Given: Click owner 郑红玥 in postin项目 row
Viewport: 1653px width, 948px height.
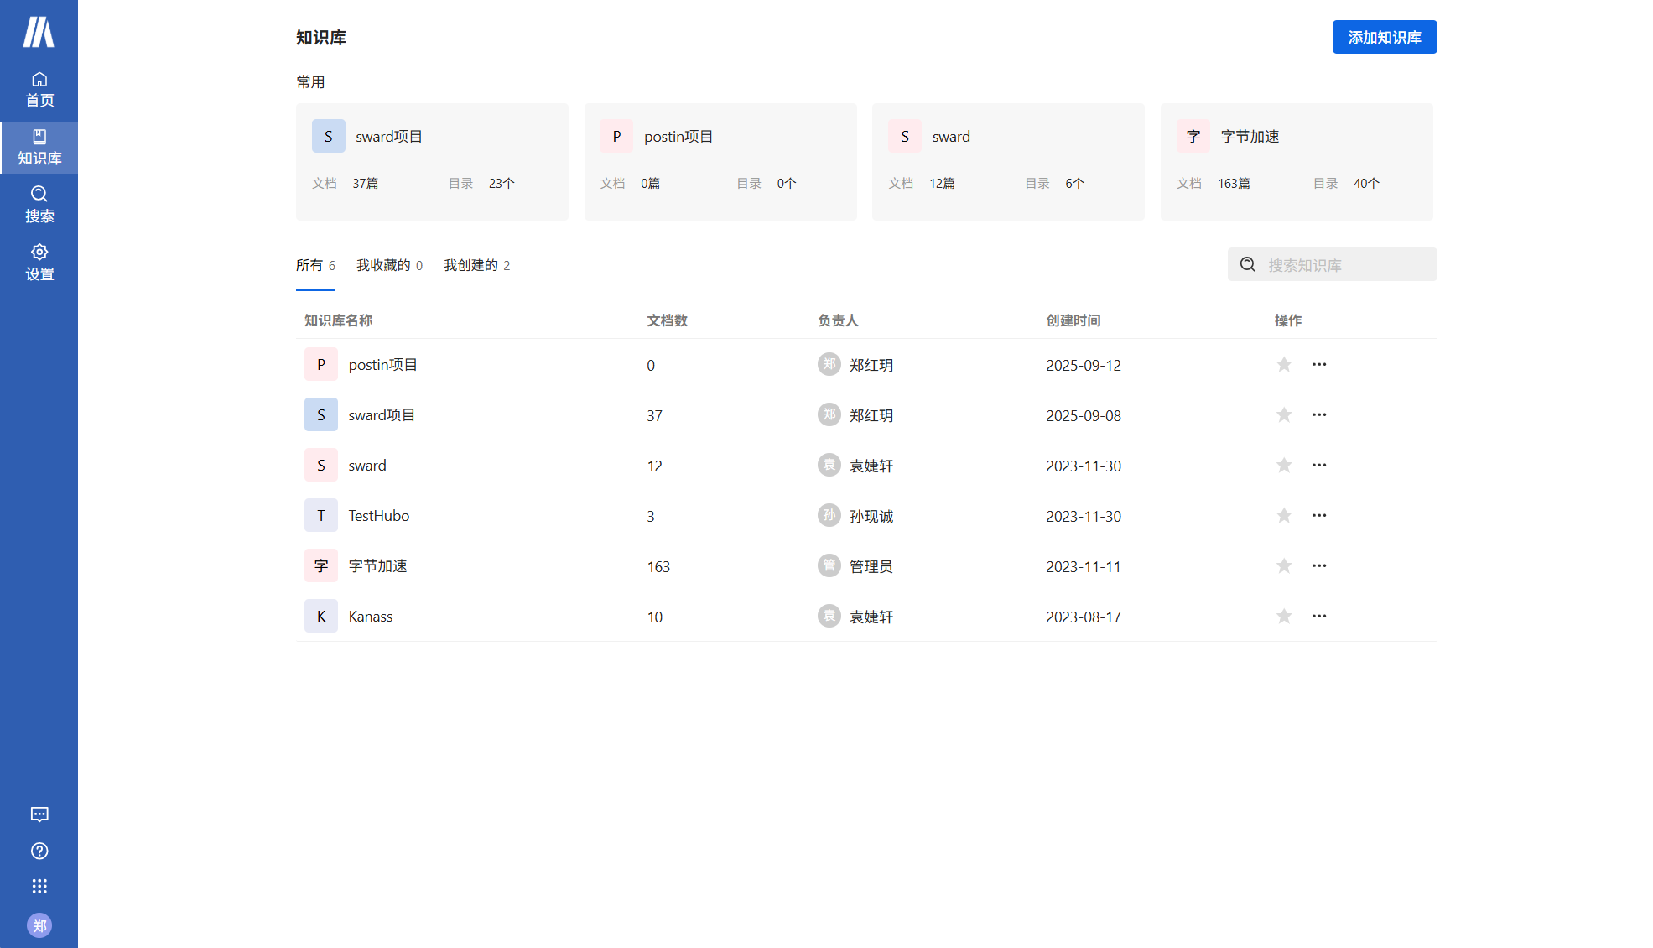Looking at the screenshot, I should tap(871, 365).
